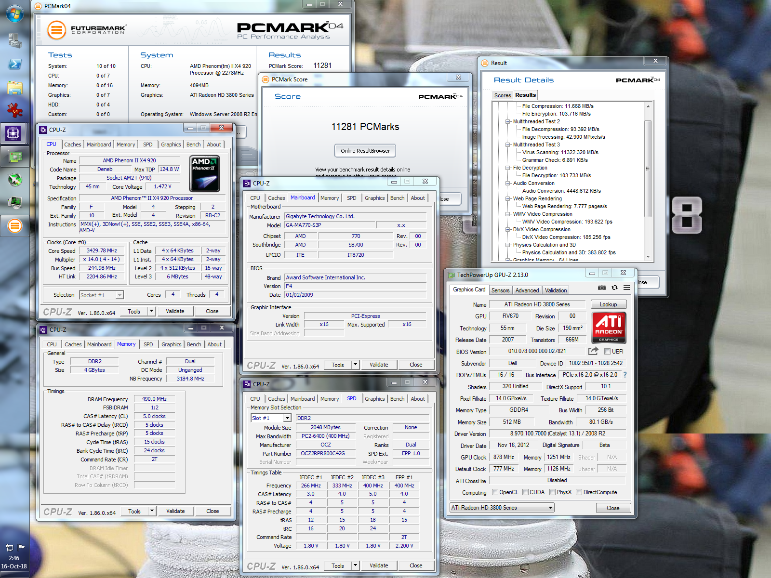Screen dimensions: 771x578
Task: Collapse the DivX Video Compression tree node
Action: click(507, 229)
